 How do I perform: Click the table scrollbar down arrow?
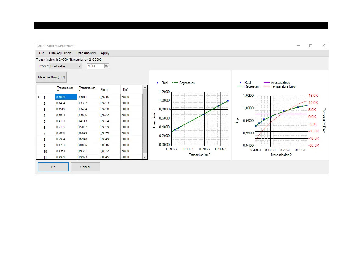pyautogui.click(x=145, y=157)
